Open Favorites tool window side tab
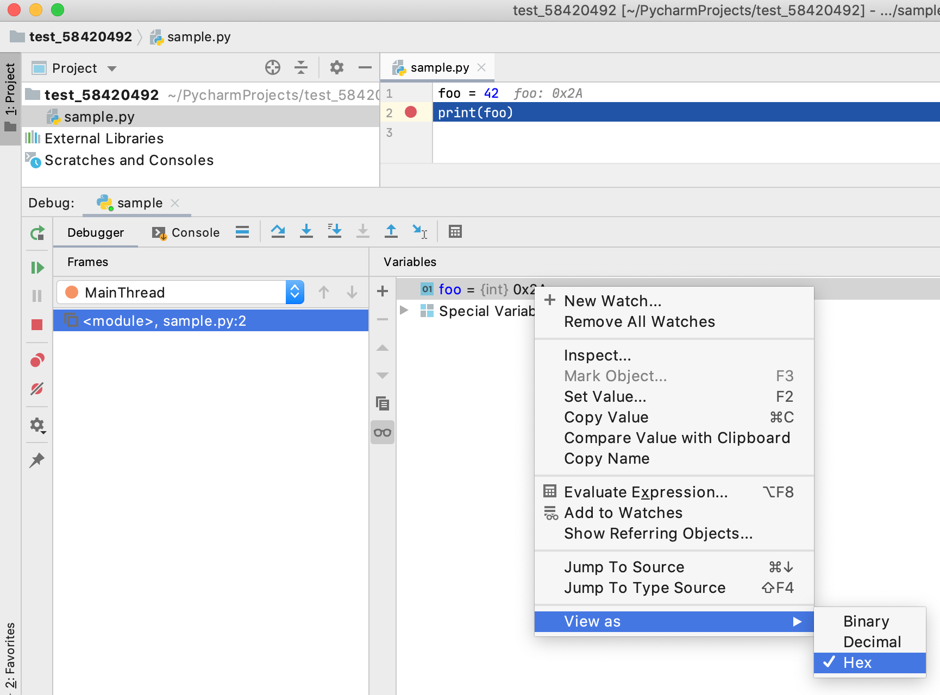The width and height of the screenshot is (940, 695). [10, 656]
